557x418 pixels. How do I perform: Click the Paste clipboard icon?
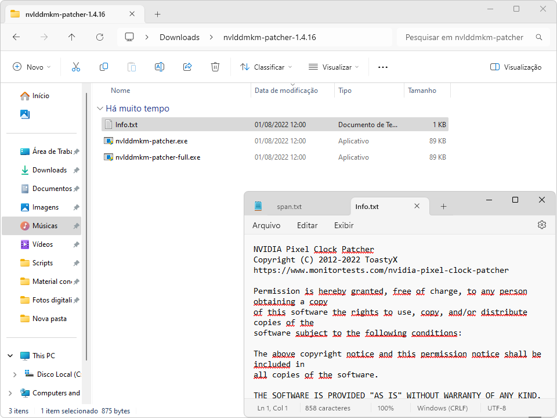click(x=132, y=67)
